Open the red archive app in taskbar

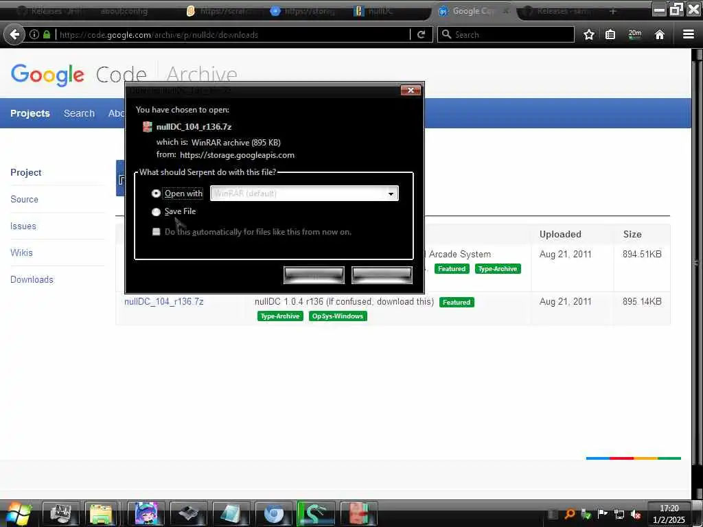[x=358, y=514]
